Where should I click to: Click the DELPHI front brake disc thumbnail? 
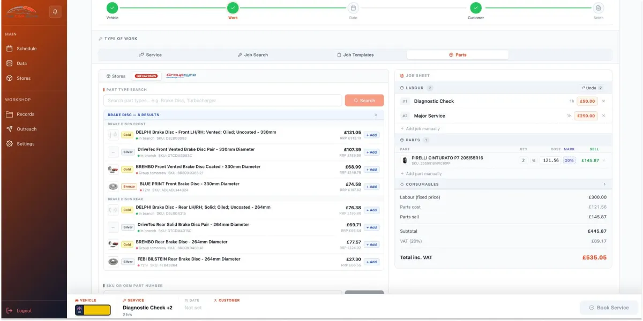(x=113, y=135)
